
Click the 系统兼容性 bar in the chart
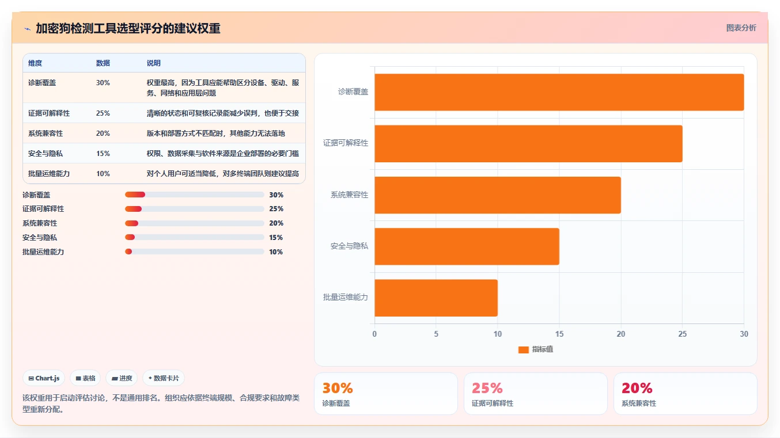498,195
